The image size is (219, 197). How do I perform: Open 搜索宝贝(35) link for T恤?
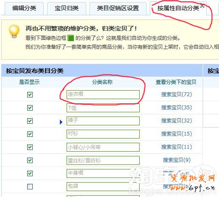click(177, 108)
